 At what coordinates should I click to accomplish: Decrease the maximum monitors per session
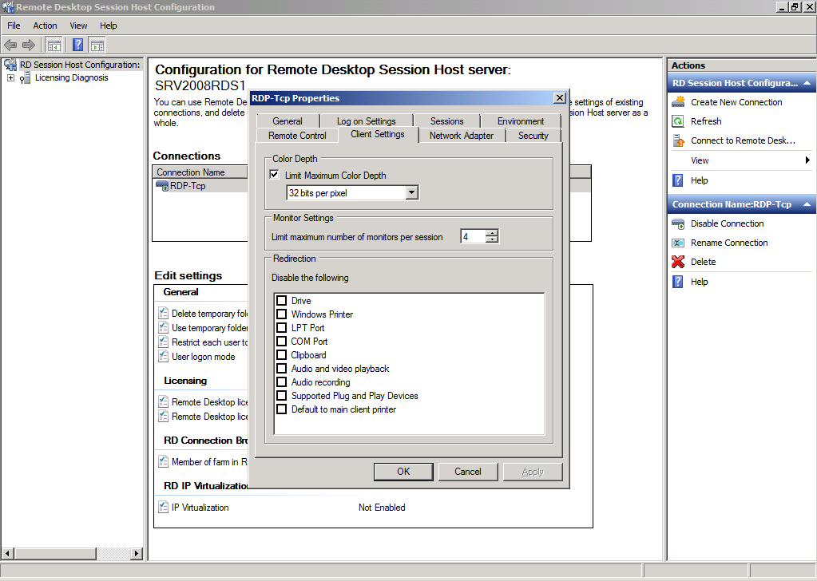pos(492,239)
